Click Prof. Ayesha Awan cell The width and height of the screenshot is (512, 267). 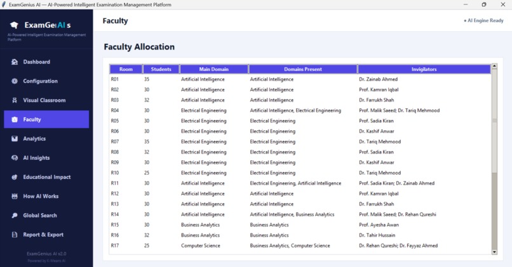click(x=379, y=225)
